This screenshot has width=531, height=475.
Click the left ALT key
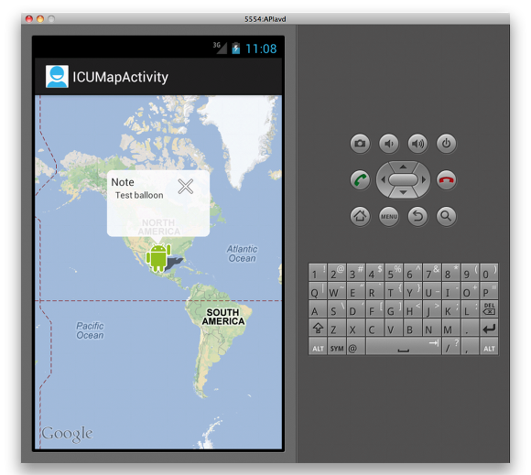pos(318,347)
